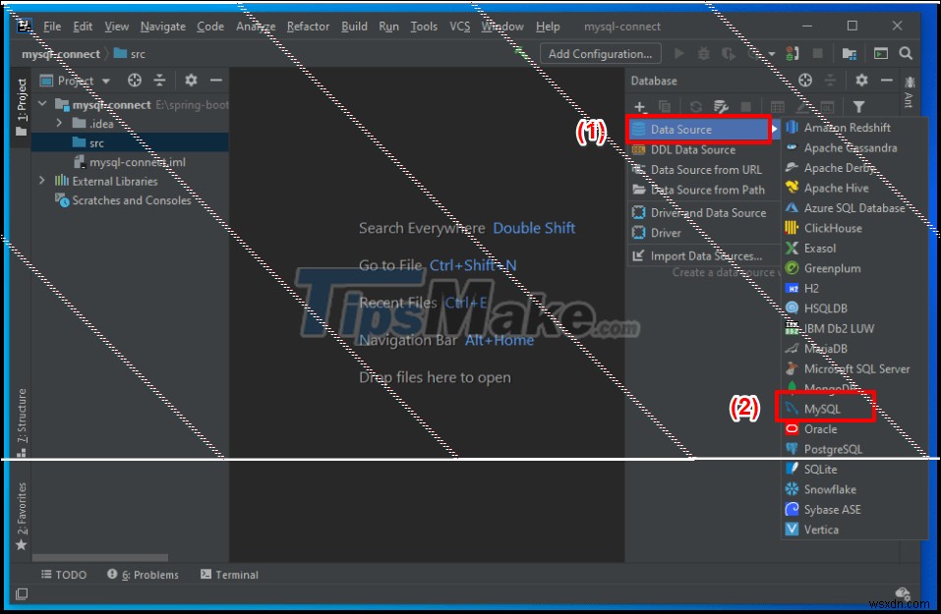This screenshot has width=941, height=614.
Task: Select PostgreSQL database driver
Action: [834, 448]
